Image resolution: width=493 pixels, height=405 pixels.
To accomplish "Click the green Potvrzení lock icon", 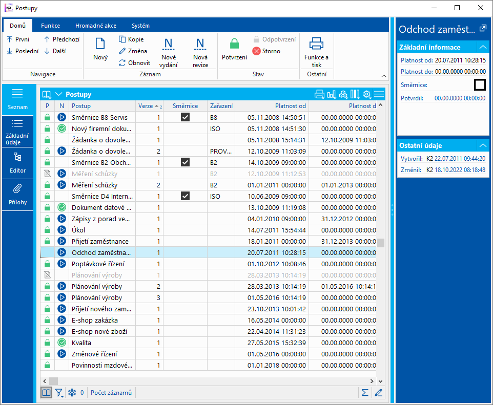I will click(234, 44).
